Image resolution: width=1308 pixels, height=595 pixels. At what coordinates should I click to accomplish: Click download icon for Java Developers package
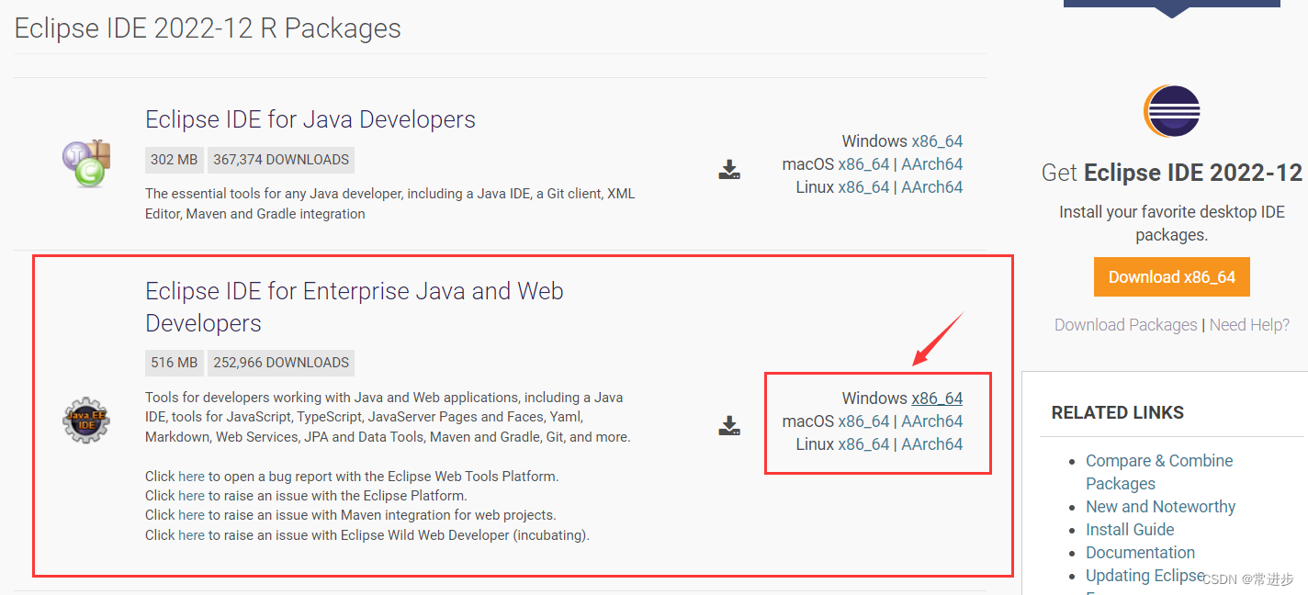tap(729, 170)
